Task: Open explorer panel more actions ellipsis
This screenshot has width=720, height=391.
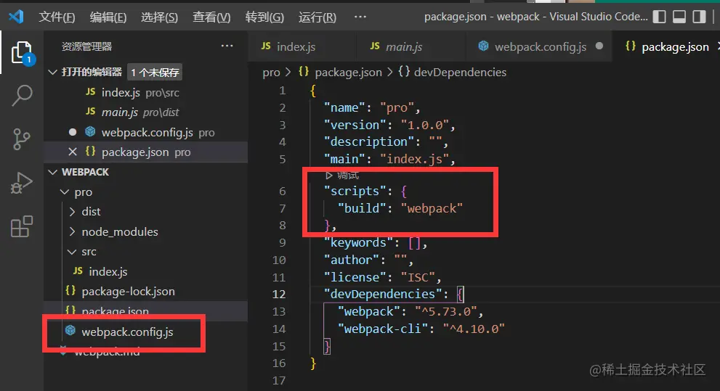Action: tap(227, 46)
